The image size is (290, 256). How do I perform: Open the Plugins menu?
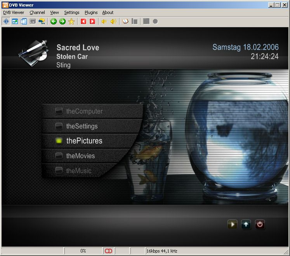point(91,12)
